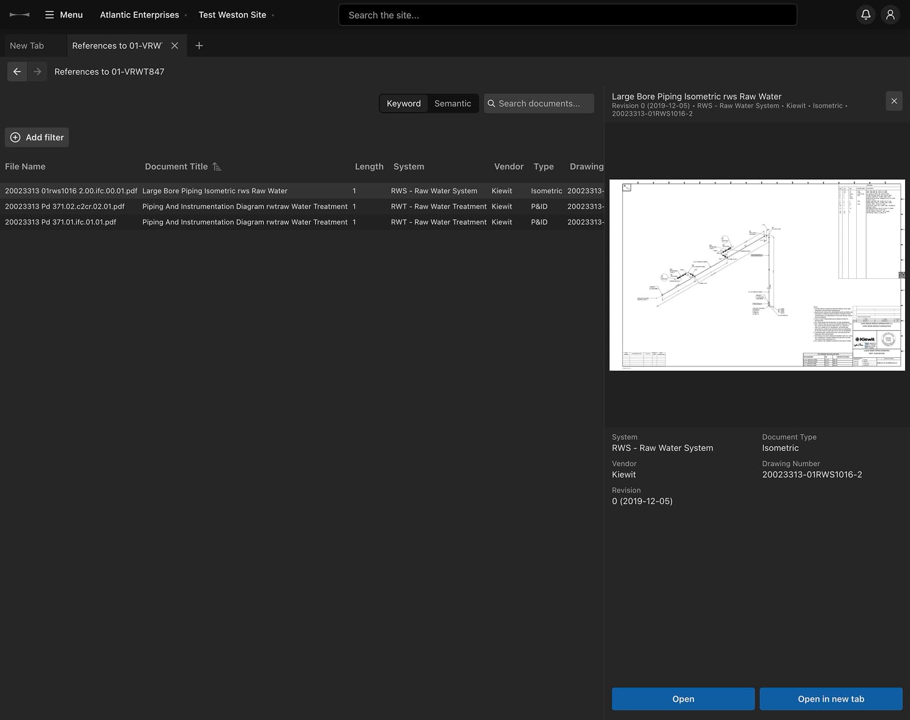
Task: Select the Keyword search mode
Action: (403, 103)
